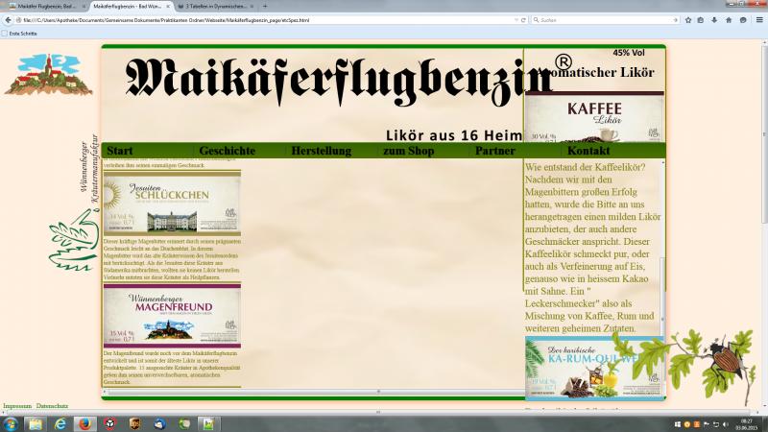The width and height of the screenshot is (768, 432).
Task: Bookmark this page with the star icon
Action: tap(688, 19)
